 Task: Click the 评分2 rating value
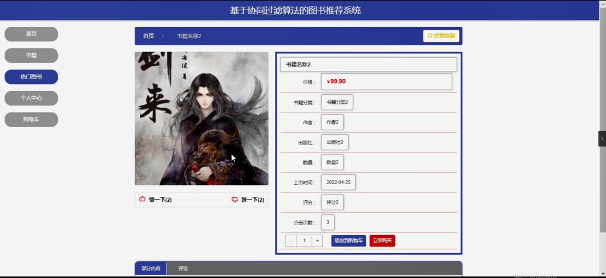click(332, 203)
